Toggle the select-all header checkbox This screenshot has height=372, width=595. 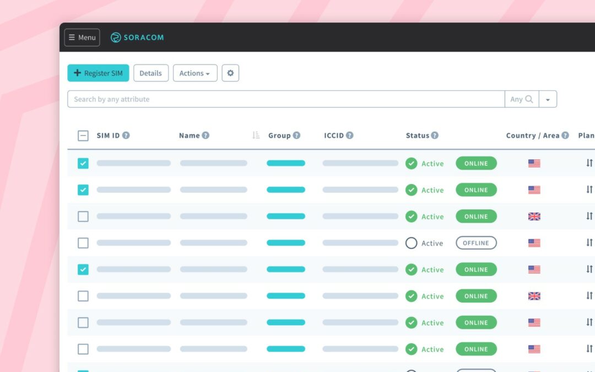(83, 136)
